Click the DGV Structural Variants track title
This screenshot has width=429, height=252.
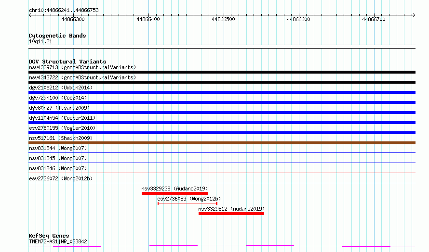(x=67, y=62)
